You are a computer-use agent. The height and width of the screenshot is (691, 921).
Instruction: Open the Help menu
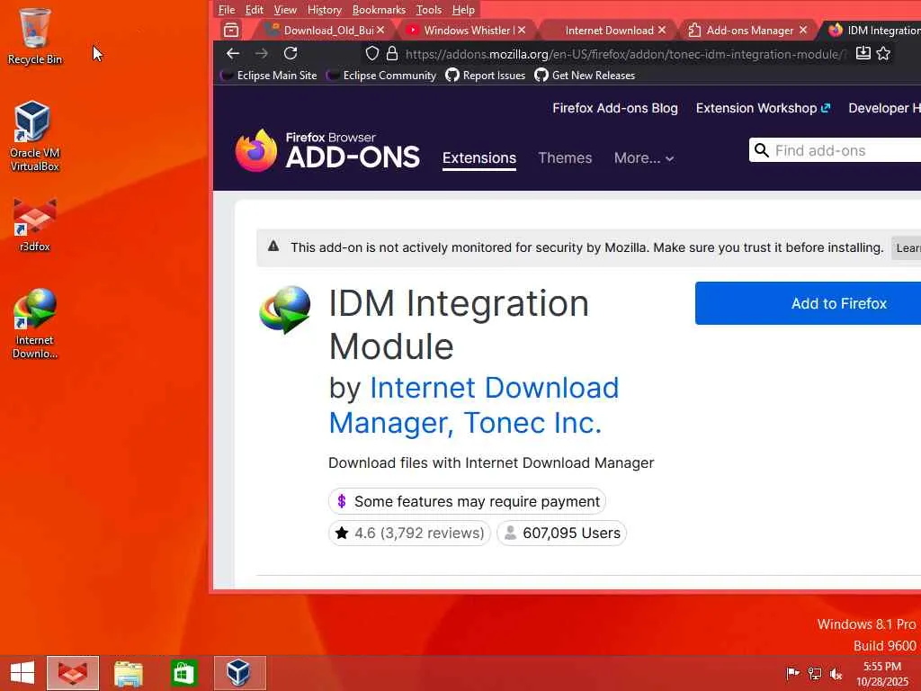coord(463,9)
